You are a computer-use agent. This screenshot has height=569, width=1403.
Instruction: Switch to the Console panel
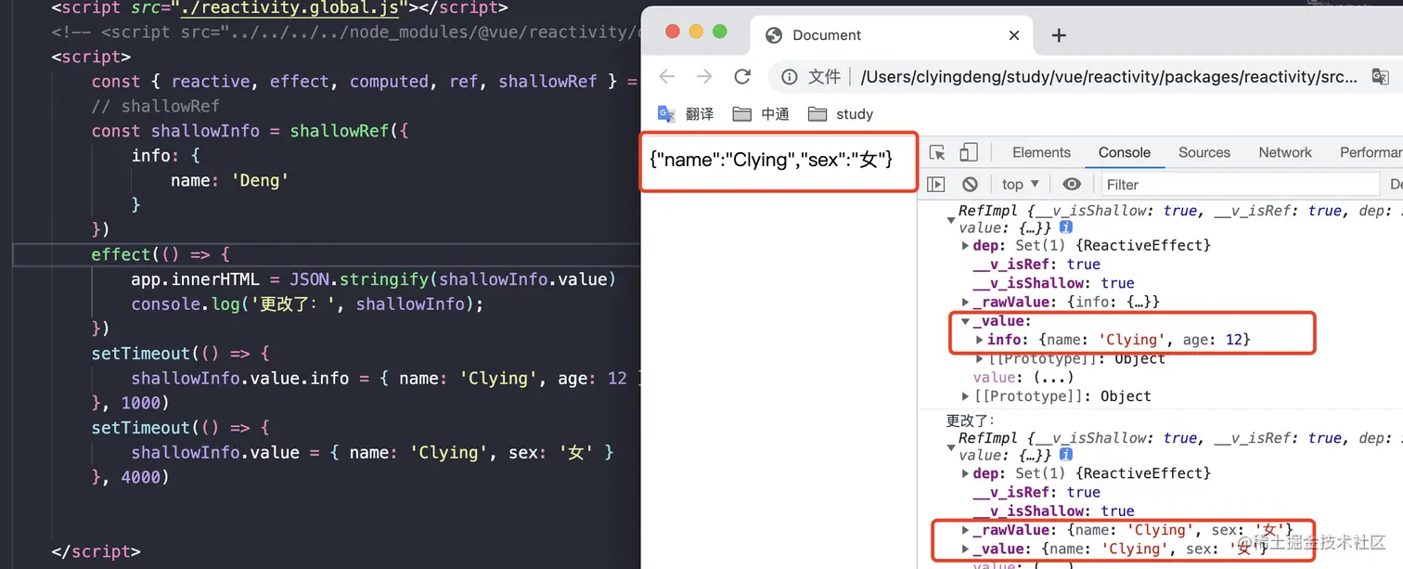(x=1125, y=153)
